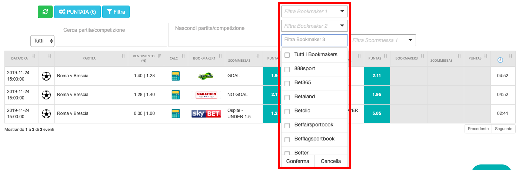Open calculator for Roma v Brescia GOAL row
Viewport: 519px width, 170px height.
point(176,76)
